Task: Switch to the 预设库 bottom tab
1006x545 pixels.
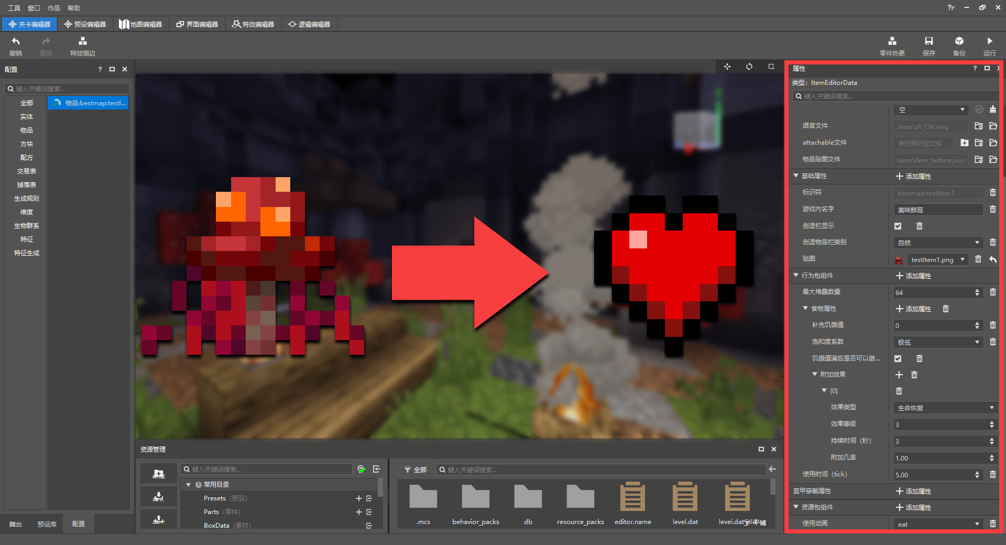Action: (47, 524)
